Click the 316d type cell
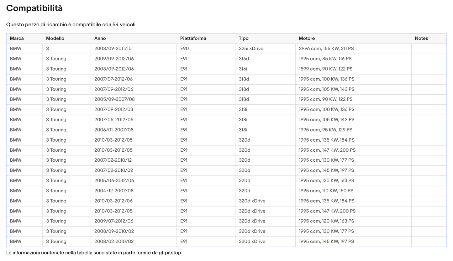This screenshot has height=261, width=453. click(x=265, y=59)
